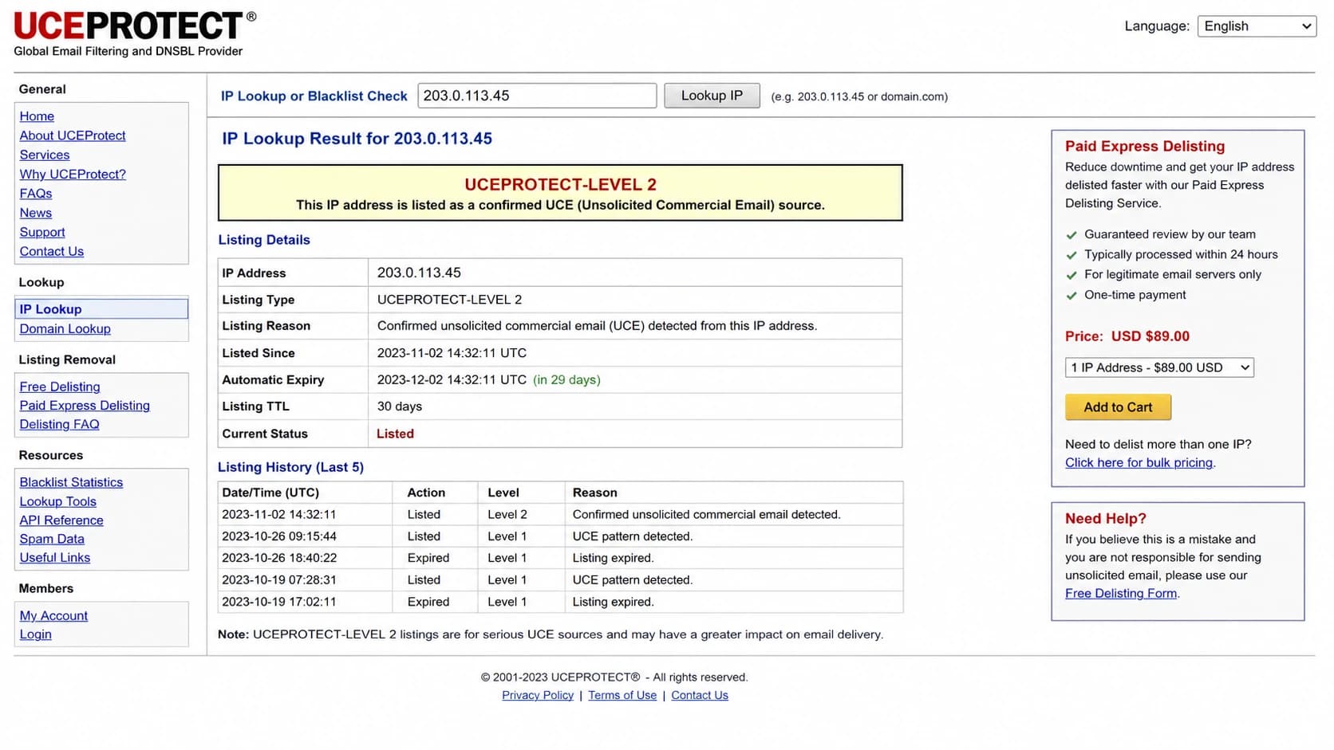The width and height of the screenshot is (1334, 750).
Task: Click history row 2023-10-19 17:02:11
Action: (x=560, y=602)
